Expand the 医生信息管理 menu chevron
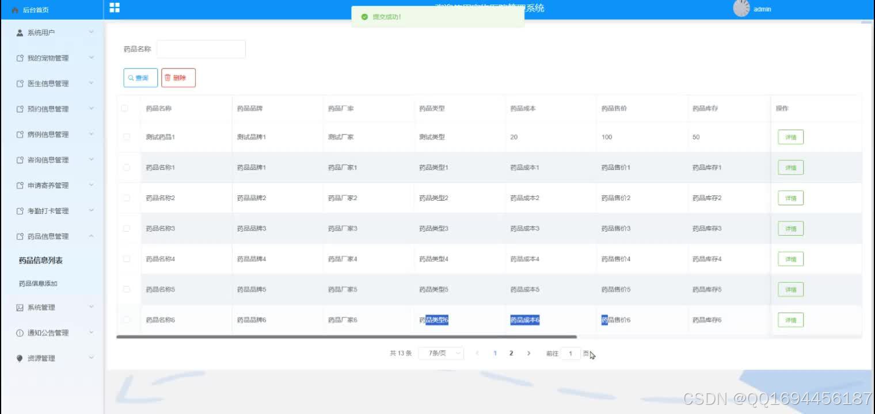875x414 pixels. (91, 83)
